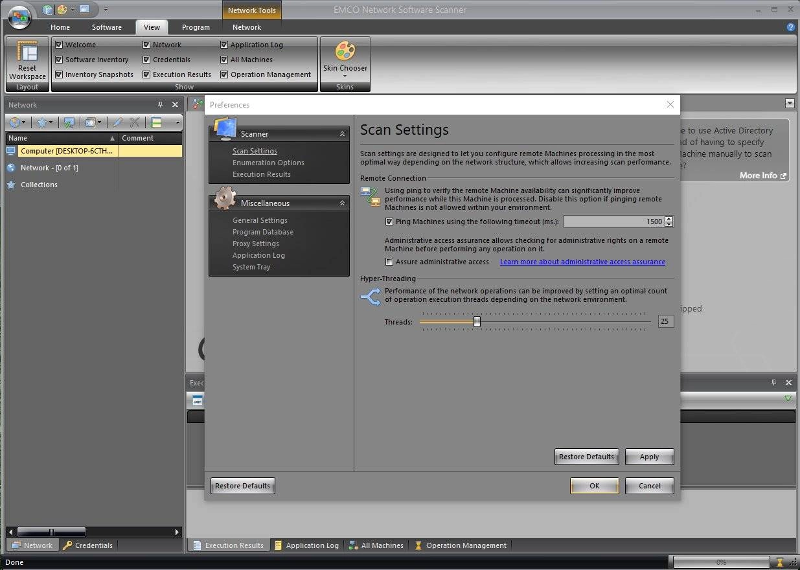
Task: Click OK in Preferences dialog
Action: coord(595,486)
